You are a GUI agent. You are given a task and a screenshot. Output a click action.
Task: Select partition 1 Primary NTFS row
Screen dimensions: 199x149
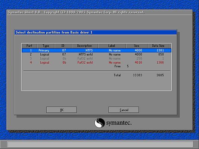(x=96, y=50)
